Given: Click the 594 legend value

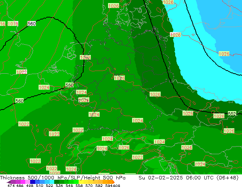Looking at the screenshot, I should (109, 185).
